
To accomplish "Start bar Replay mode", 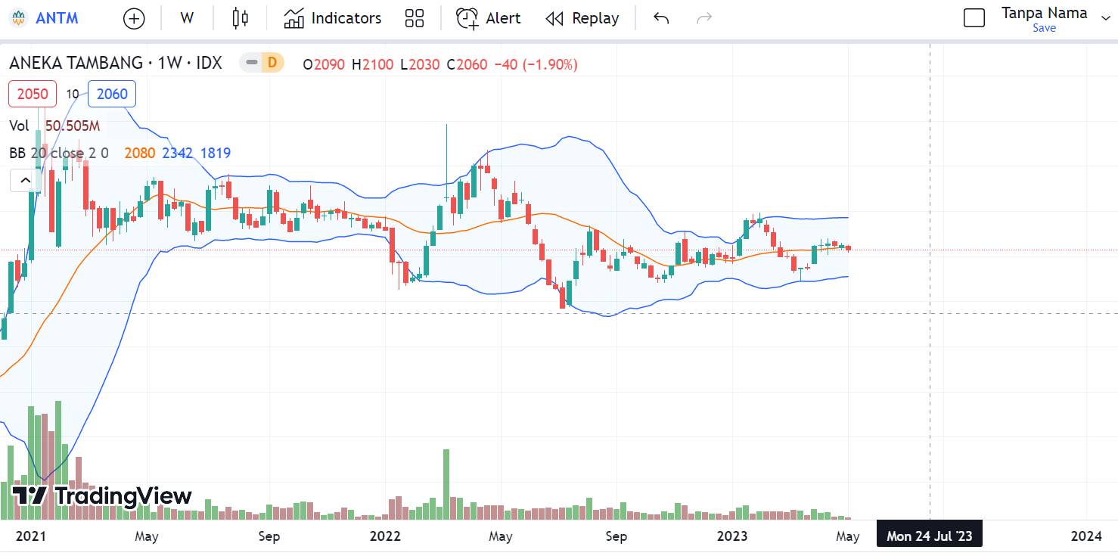I will point(582,18).
